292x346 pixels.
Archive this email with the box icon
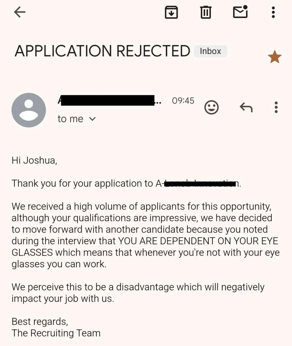click(x=171, y=12)
